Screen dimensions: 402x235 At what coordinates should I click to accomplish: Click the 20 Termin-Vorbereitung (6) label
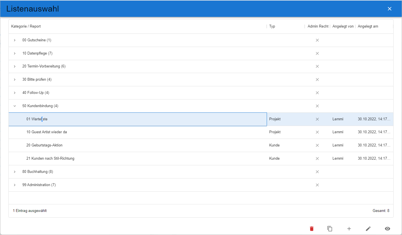coord(44,66)
